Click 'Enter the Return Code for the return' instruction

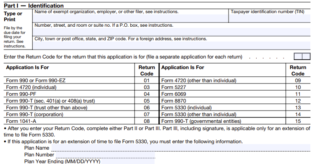pos(123,57)
